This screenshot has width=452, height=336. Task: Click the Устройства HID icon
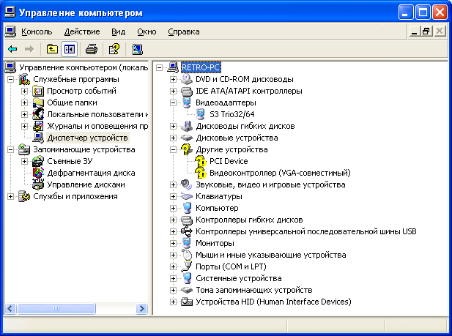[187, 302]
